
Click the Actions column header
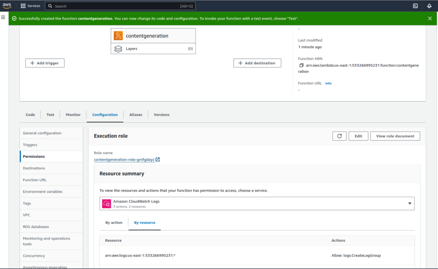point(338,240)
